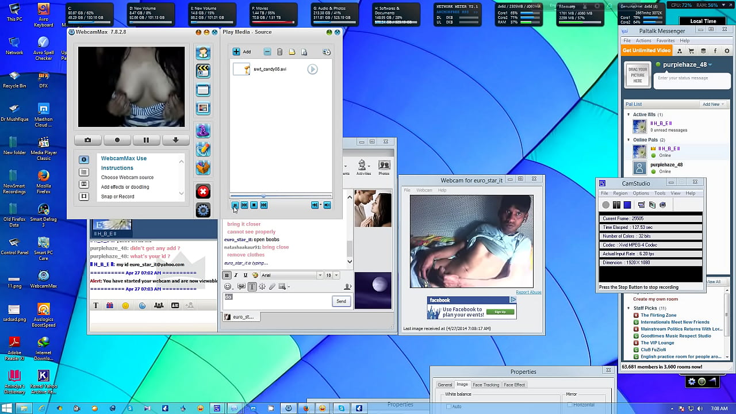Select the WebcamMax screen source icon

coord(203,90)
